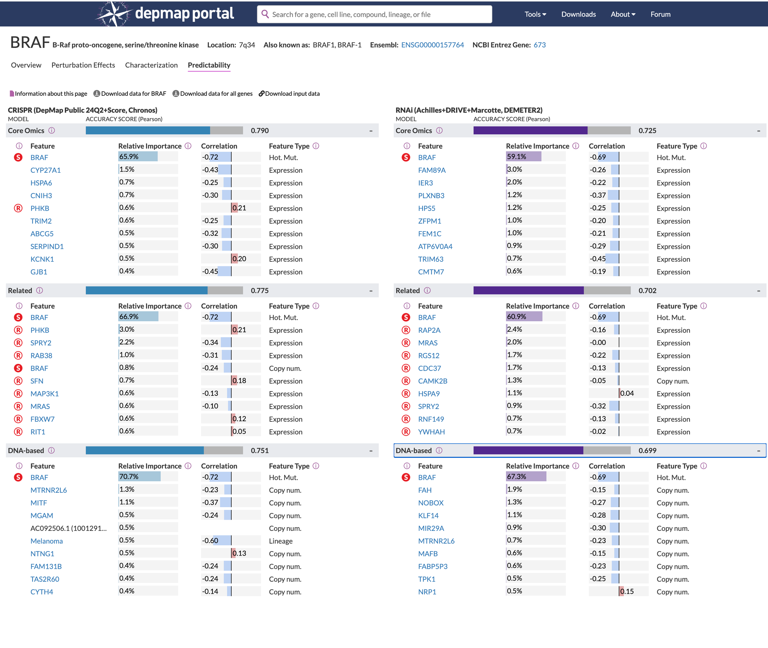
Task: Click info icon next to CRISPR Core Omics
Action: pos(52,130)
